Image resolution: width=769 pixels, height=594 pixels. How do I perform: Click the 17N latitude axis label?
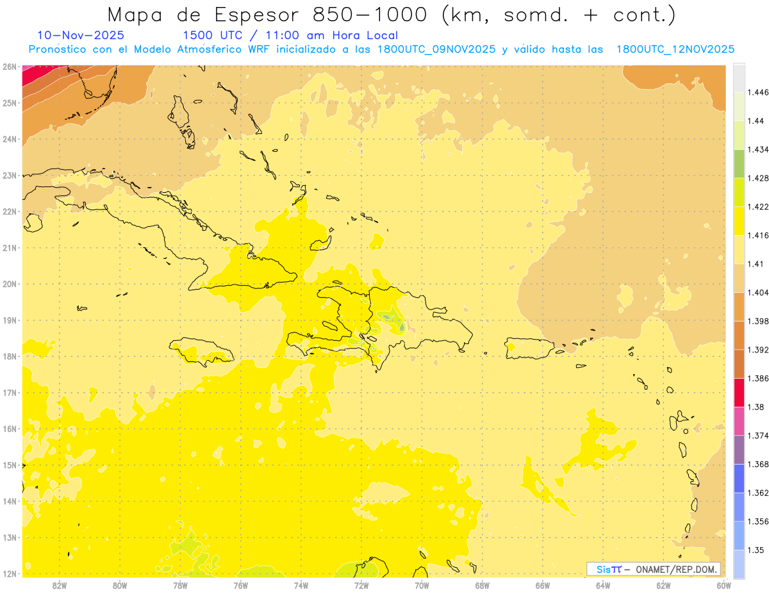click(x=9, y=392)
